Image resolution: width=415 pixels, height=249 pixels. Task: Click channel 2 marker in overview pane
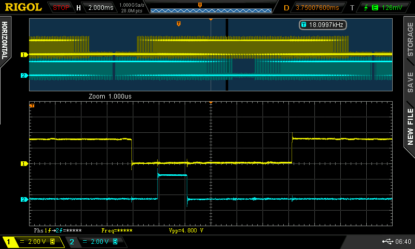[x=23, y=76]
